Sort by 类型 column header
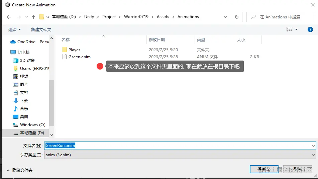Screen dimensions: 318x179 (x=201, y=40)
